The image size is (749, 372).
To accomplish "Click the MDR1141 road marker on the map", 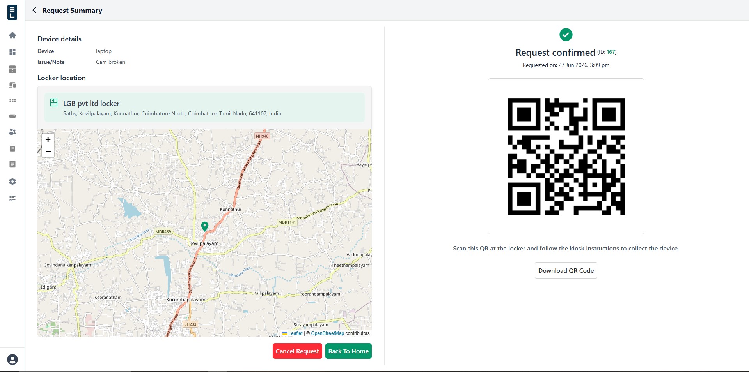I will (x=287, y=222).
